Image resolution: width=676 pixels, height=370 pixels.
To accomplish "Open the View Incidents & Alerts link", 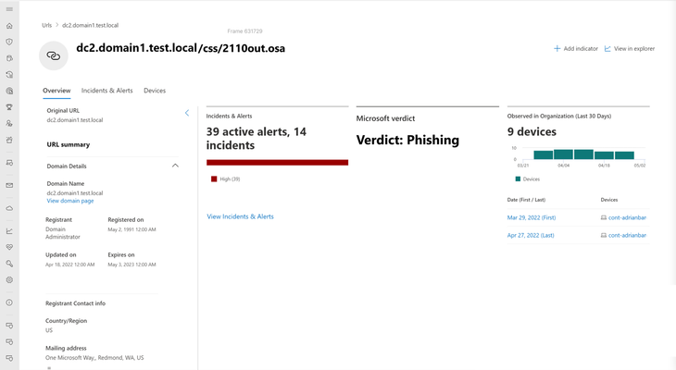I will pos(240,216).
